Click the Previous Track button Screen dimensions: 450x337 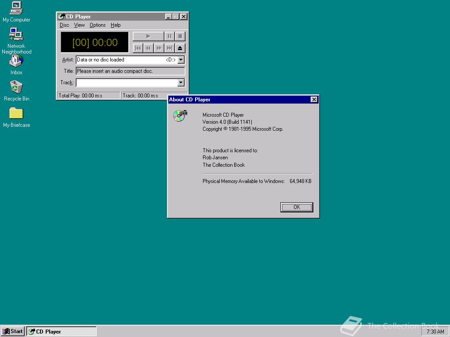(x=138, y=48)
